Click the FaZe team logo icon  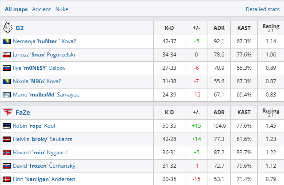click(x=8, y=112)
